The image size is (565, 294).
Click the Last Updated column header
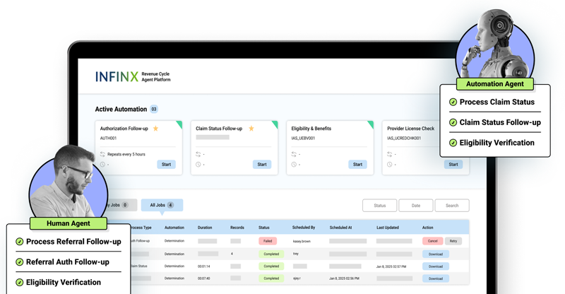(x=388, y=228)
